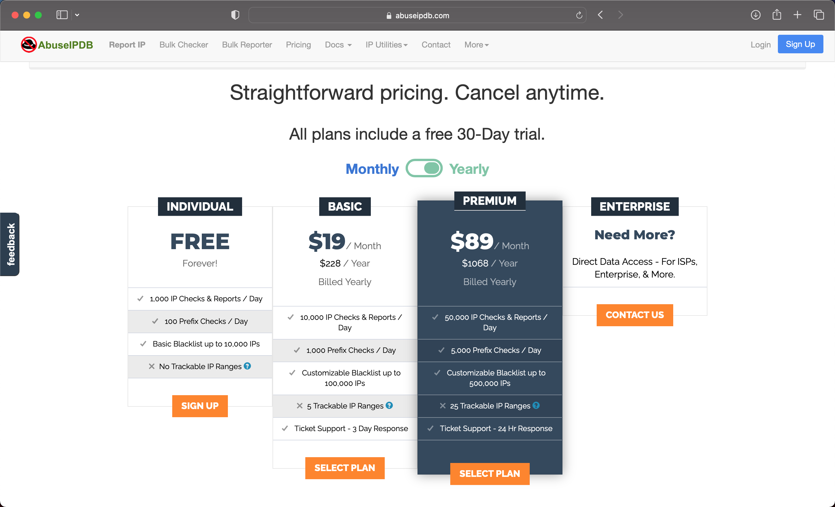
Task: Open Safari privacy shield icon
Action: coord(235,15)
